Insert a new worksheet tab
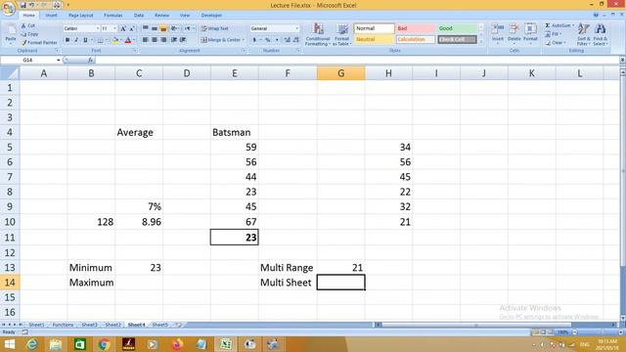This screenshot has height=352, width=626. (178, 325)
